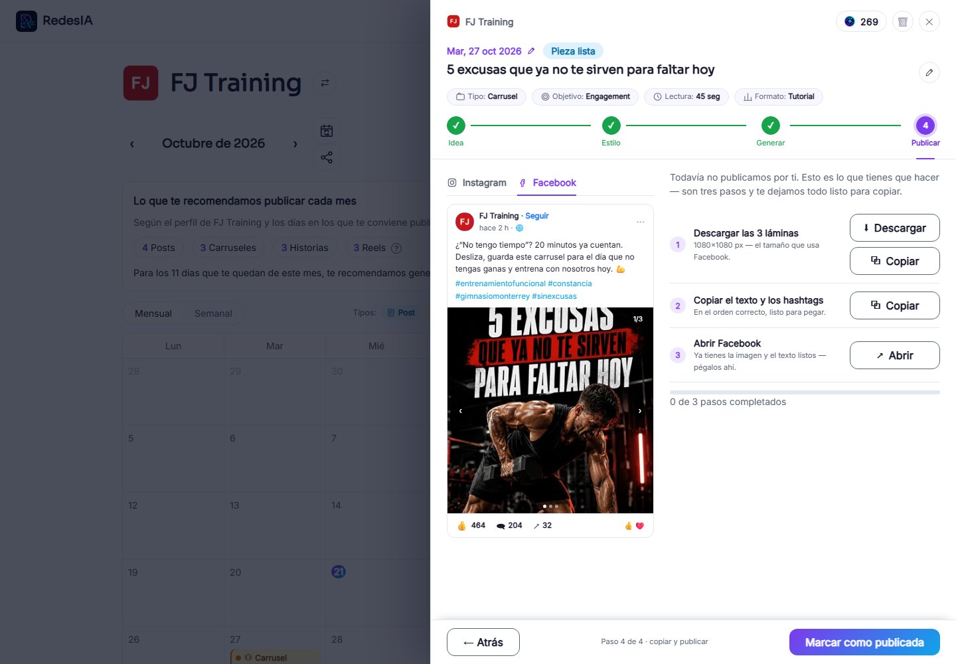Click the swap account icon beside FJ Training
The image size is (956, 664).
(x=325, y=83)
